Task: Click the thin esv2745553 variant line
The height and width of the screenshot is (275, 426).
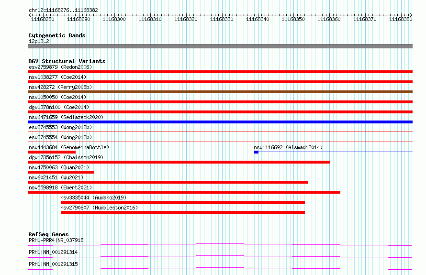Action: [x=220, y=132]
